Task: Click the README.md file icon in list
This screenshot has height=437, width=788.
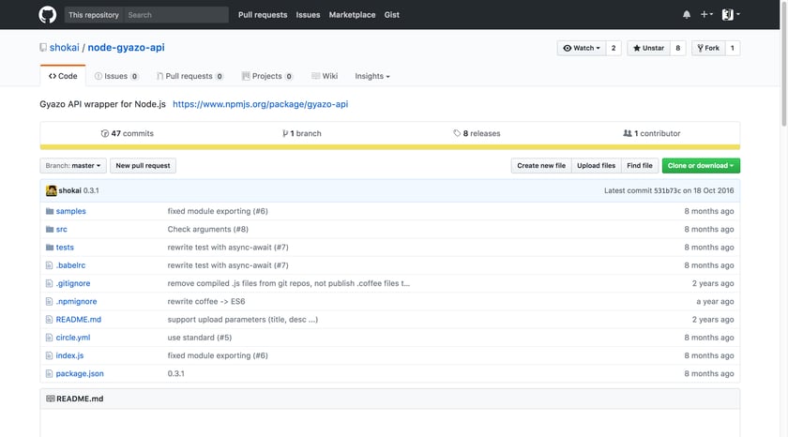Action: coord(49,320)
